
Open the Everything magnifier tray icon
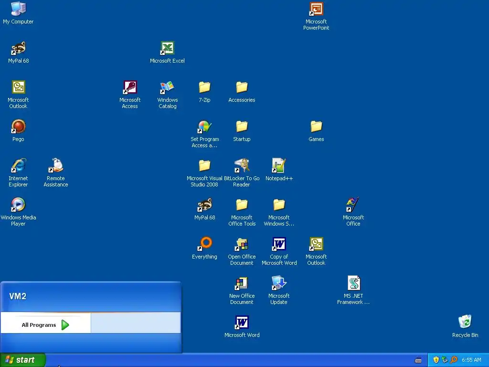click(x=454, y=360)
